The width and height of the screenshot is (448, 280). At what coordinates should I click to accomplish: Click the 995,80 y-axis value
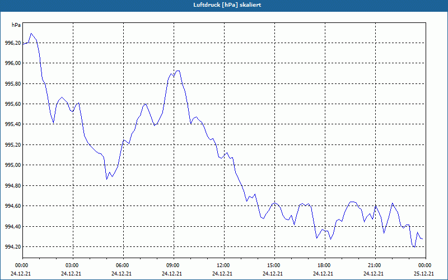coord(13,83)
